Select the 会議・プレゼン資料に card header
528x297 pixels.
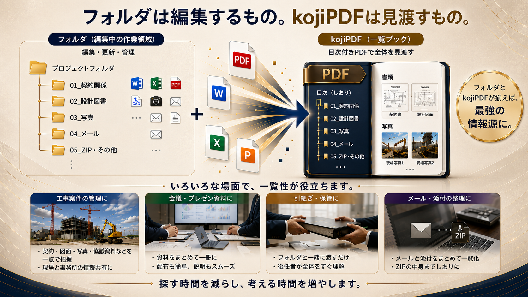202,198
